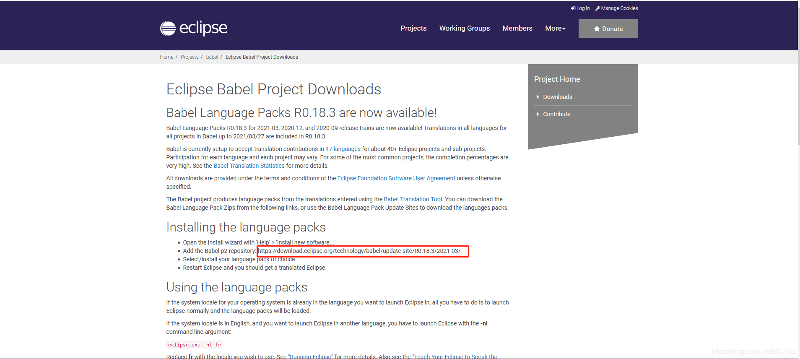Click the Installing the language packs heading
The width and height of the screenshot is (800, 359).
click(246, 227)
